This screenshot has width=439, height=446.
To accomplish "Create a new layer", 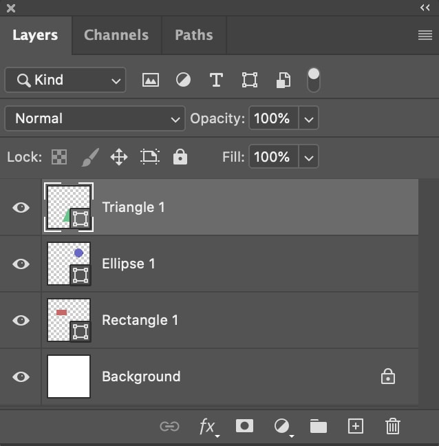I will coord(355,426).
